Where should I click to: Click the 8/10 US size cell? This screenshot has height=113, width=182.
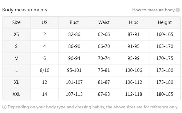[45, 70]
